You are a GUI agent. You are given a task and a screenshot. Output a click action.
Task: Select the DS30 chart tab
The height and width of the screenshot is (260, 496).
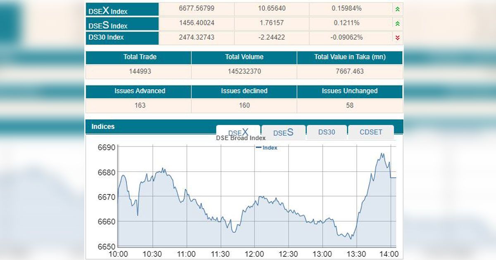[x=327, y=132]
